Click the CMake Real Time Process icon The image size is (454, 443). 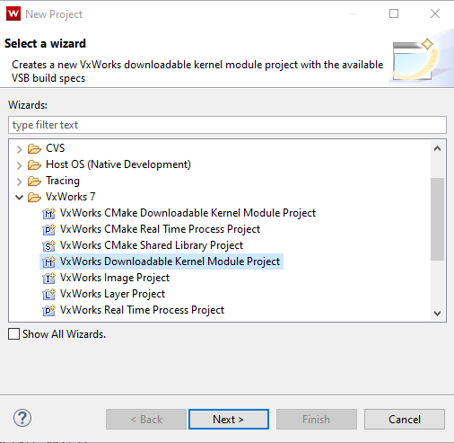click(x=48, y=229)
